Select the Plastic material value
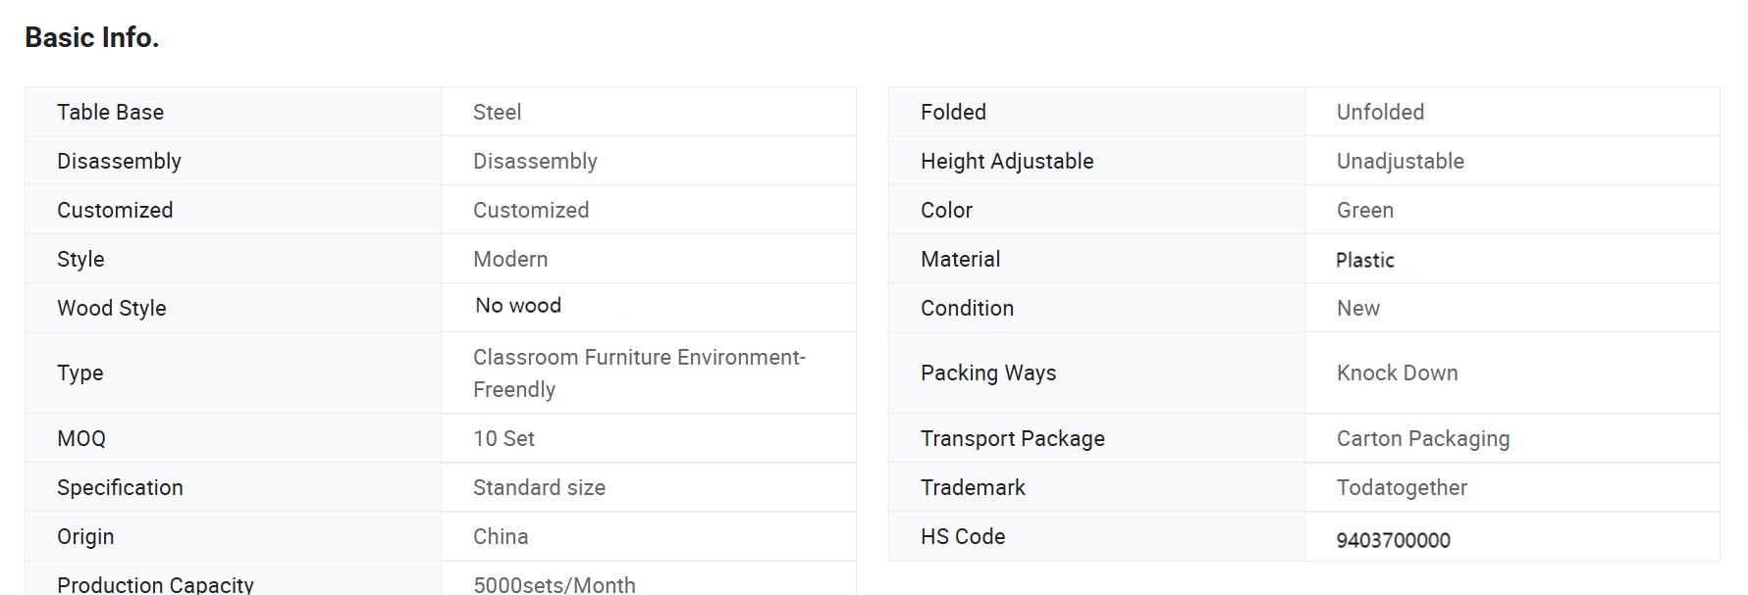Screen dimensions: 1748x595 coord(1364,260)
